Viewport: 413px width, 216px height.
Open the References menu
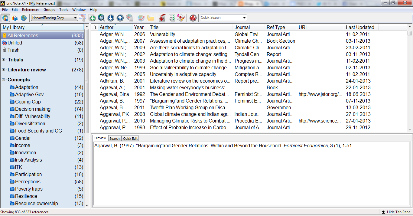31,10
